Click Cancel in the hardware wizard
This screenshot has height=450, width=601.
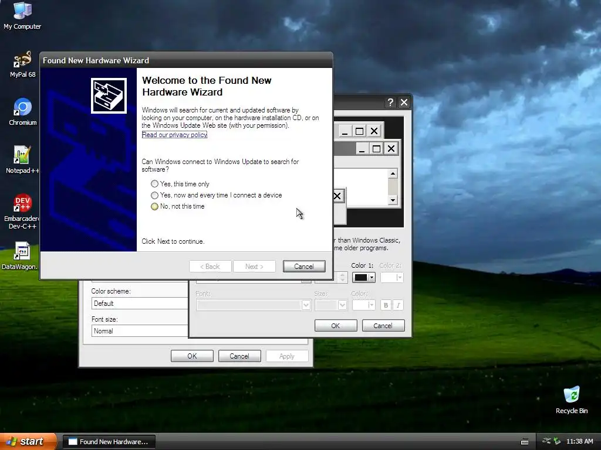pyautogui.click(x=304, y=267)
